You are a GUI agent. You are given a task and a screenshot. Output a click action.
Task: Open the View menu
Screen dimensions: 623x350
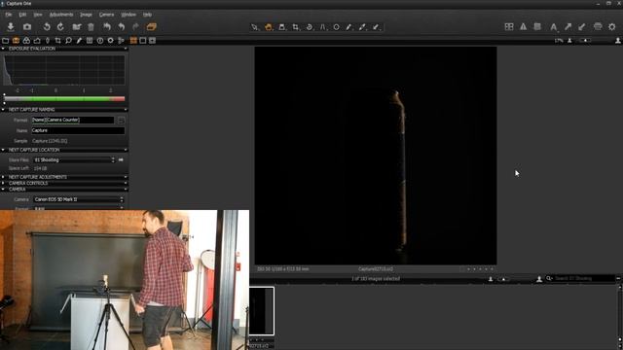(x=38, y=15)
